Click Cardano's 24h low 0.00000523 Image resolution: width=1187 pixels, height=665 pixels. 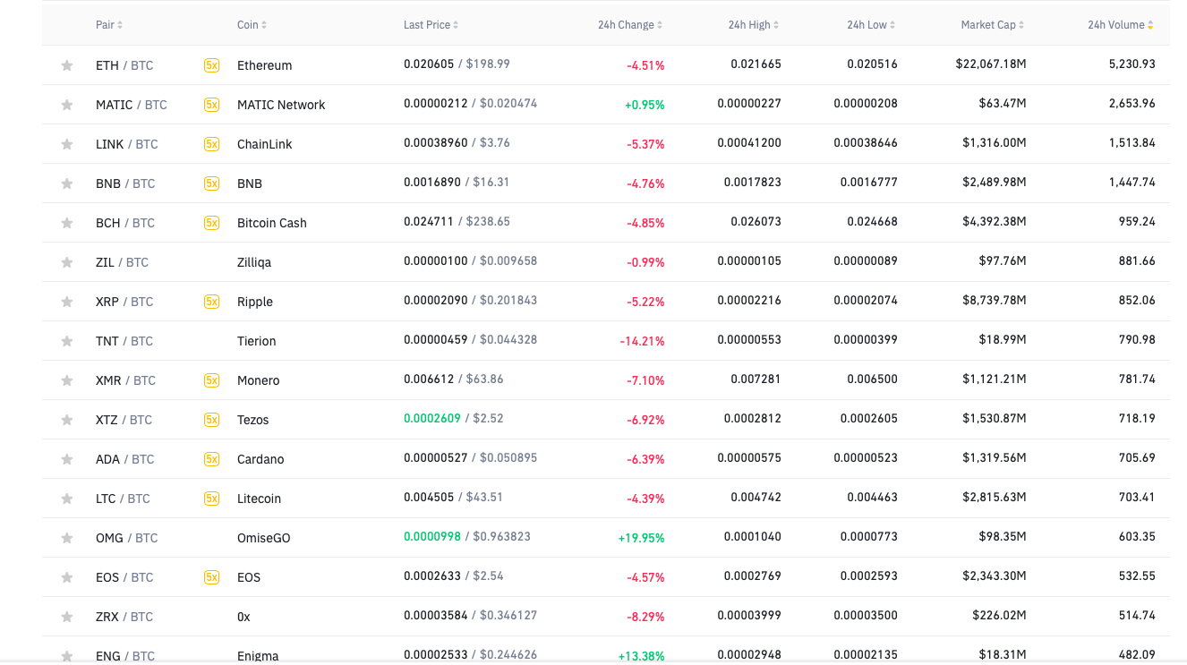tap(866, 458)
